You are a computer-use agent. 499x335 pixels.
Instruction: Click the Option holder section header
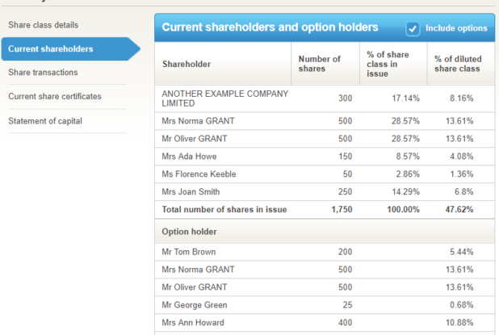click(188, 232)
